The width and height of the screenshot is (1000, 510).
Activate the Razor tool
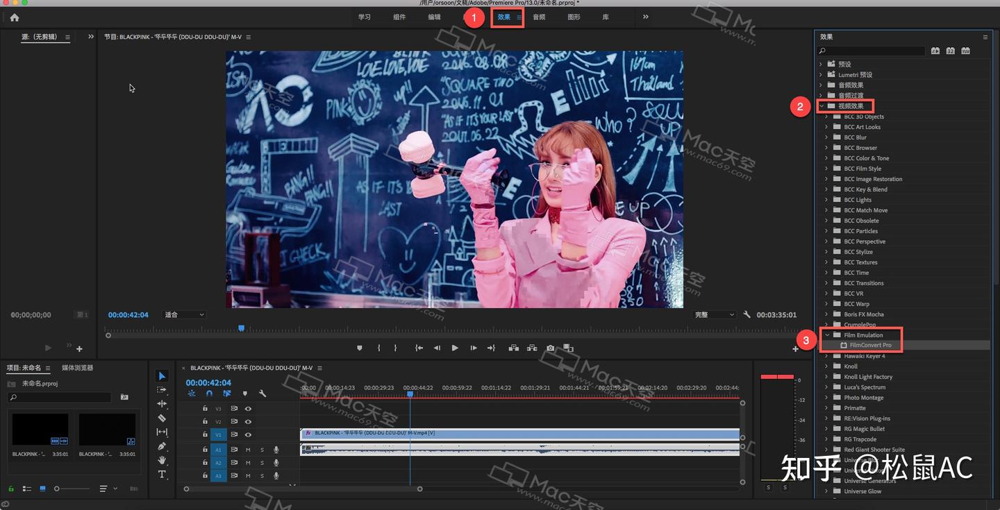click(x=162, y=418)
